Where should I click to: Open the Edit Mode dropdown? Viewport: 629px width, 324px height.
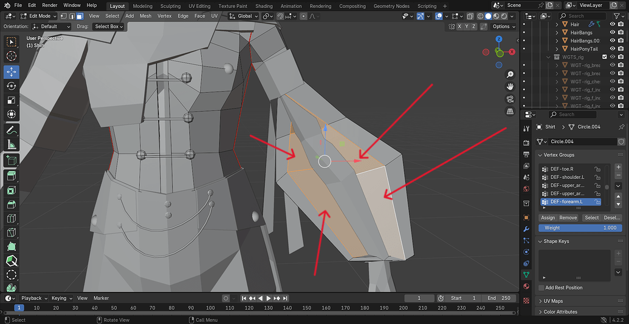[x=38, y=16]
